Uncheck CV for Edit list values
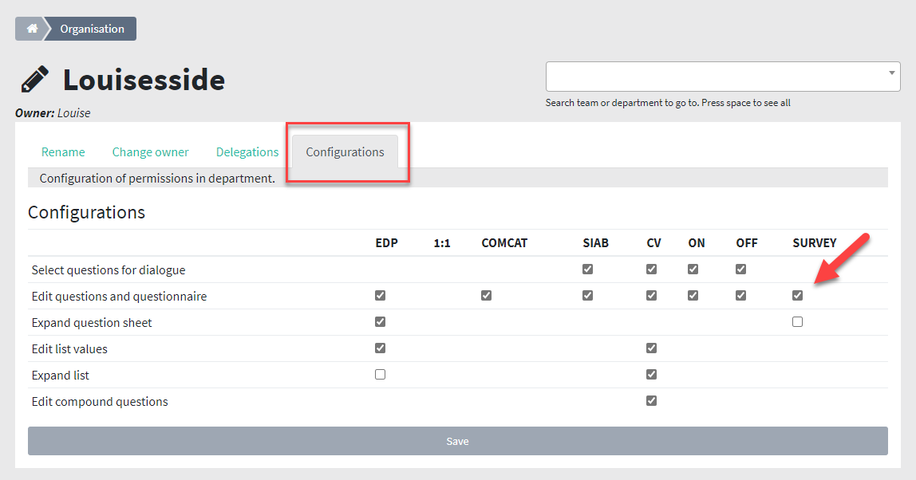The image size is (916, 480). pos(651,348)
